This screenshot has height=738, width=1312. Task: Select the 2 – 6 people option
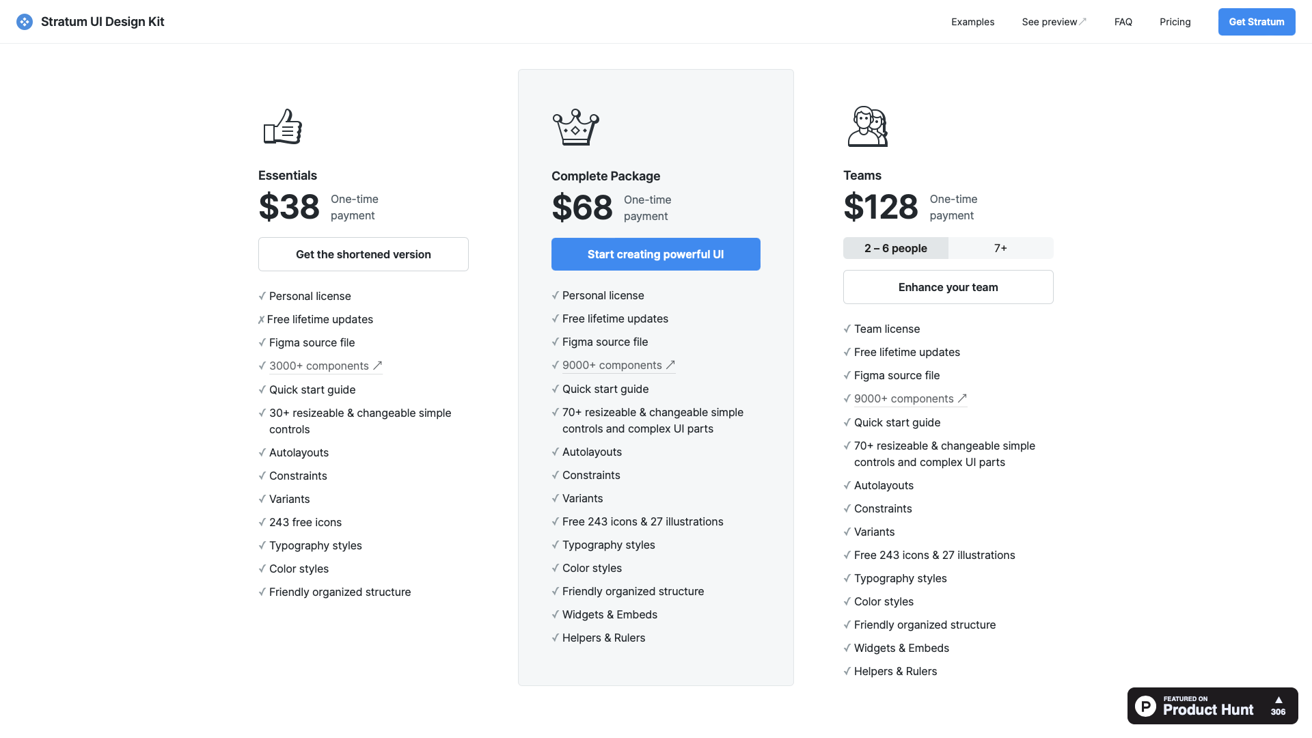[896, 248]
